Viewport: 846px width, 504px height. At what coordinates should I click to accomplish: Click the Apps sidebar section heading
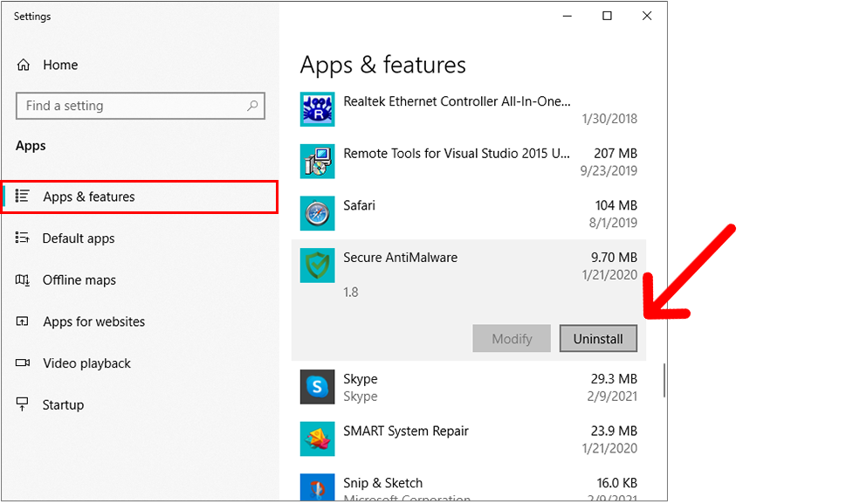pos(31,146)
